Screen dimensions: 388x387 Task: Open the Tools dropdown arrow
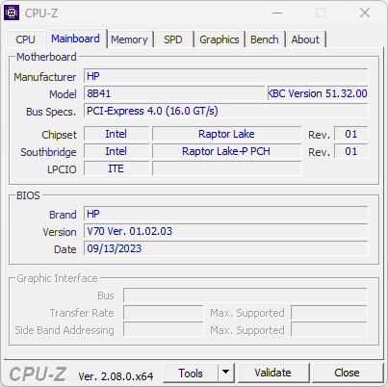tap(226, 373)
